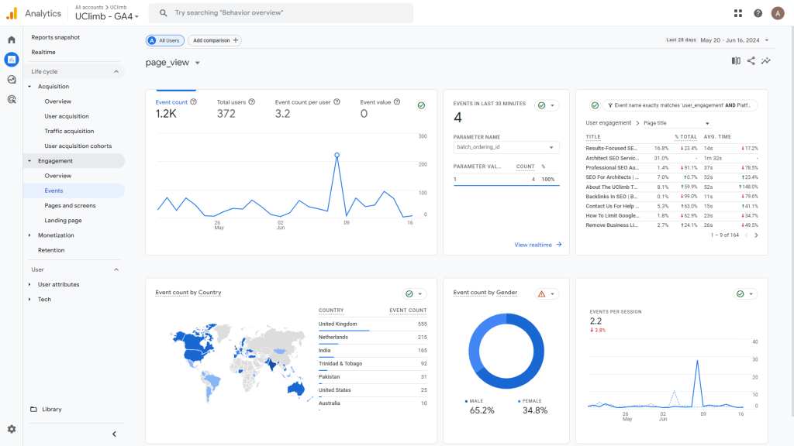Open the Advertising section in the left rail
Image resolution: width=794 pixels, height=446 pixels.
[x=11, y=97]
